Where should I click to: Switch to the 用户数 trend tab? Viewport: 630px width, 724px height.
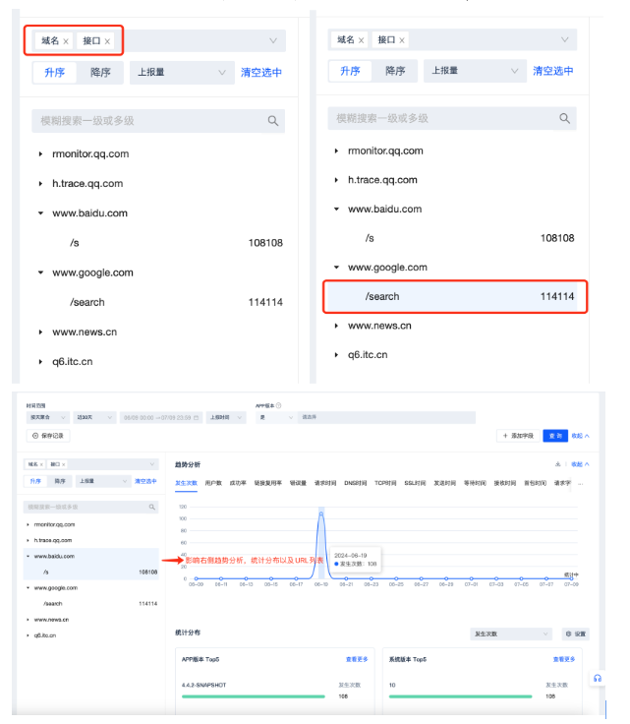(x=213, y=483)
